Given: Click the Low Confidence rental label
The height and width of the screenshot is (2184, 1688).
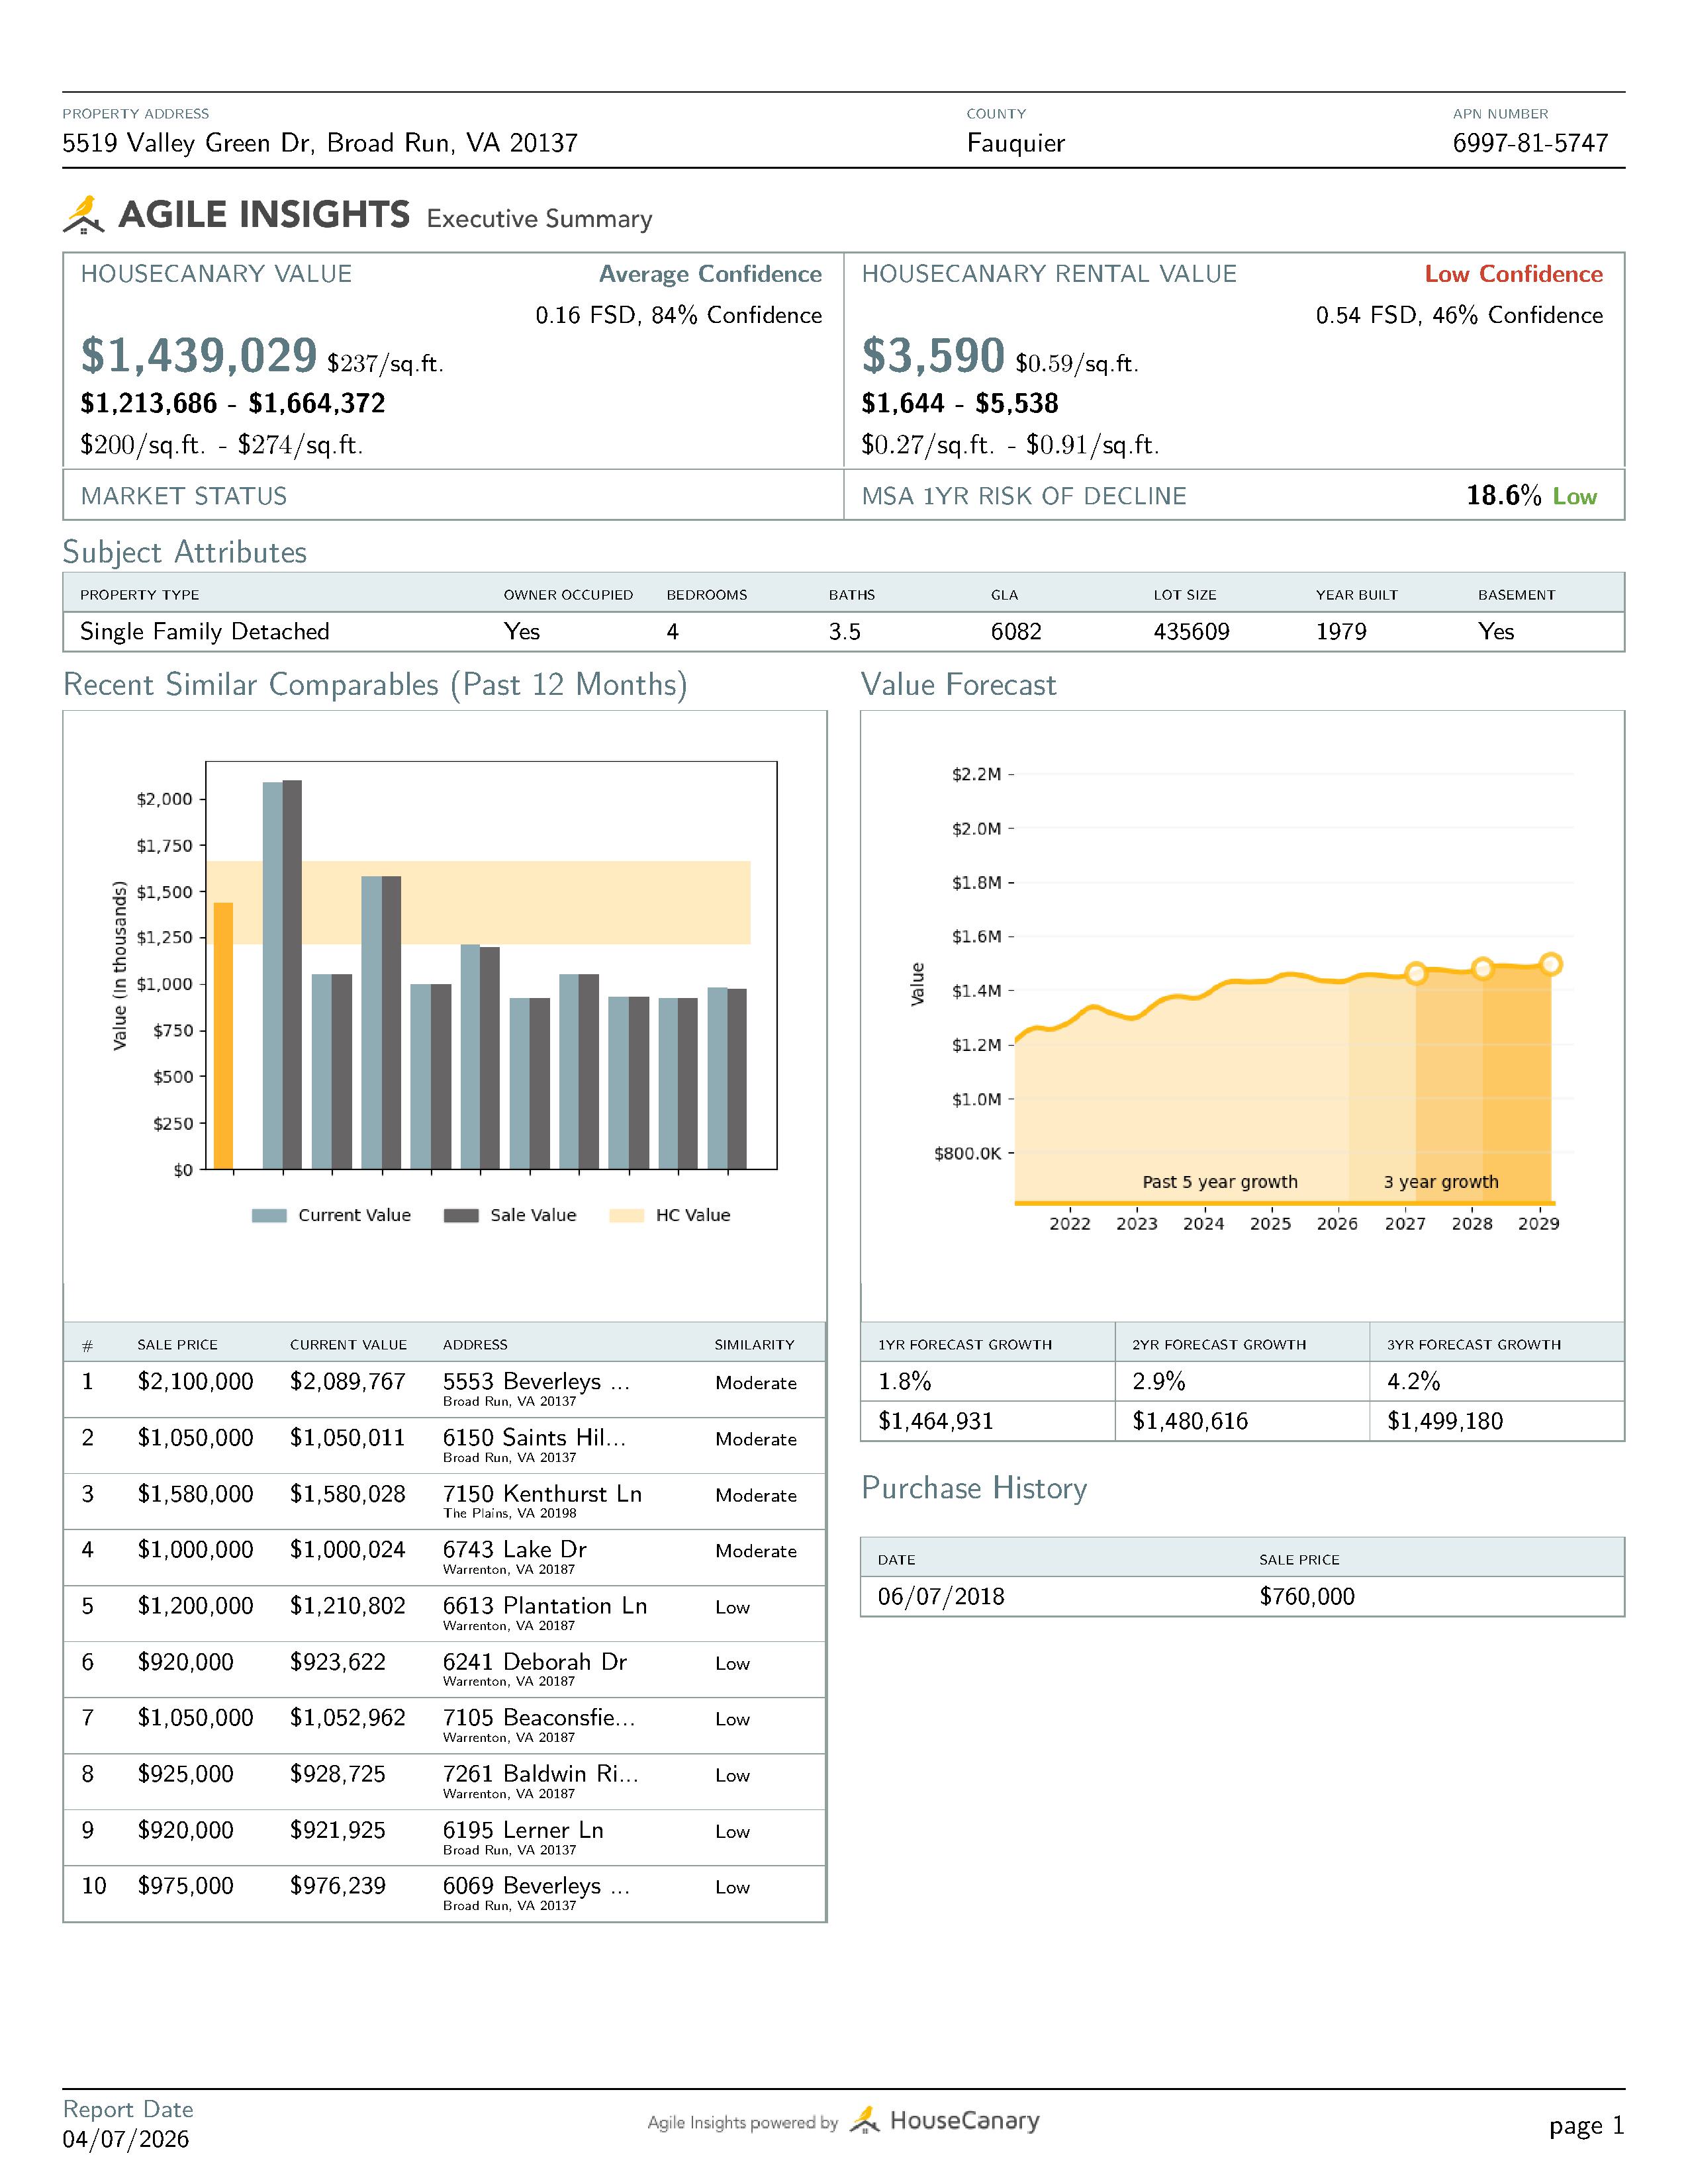Looking at the screenshot, I should coord(1513,274).
